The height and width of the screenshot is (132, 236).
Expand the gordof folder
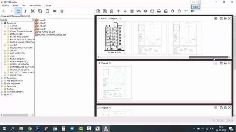tap(5, 45)
